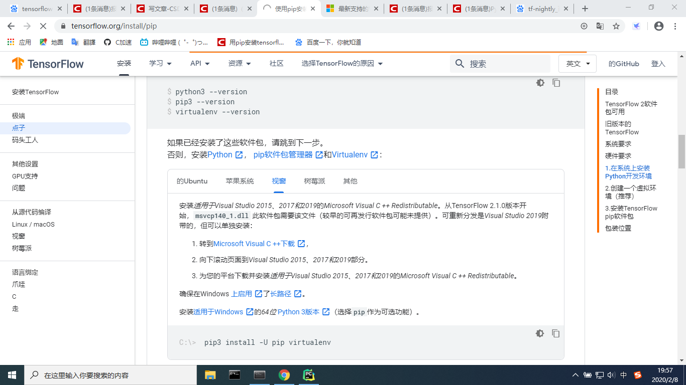The width and height of the screenshot is (686, 385).
Task: Jump to 硬件要求 in table of contents
Action: (x=618, y=156)
